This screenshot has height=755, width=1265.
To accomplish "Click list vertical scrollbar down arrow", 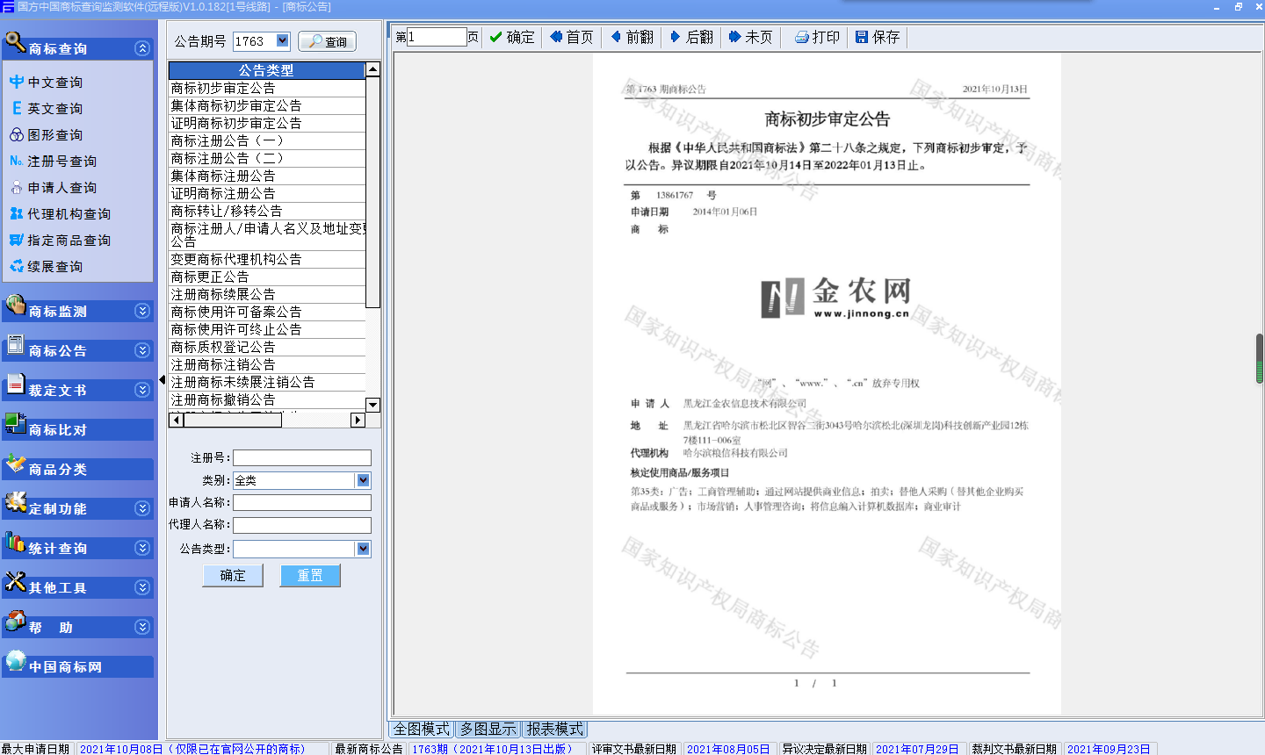I will point(372,405).
